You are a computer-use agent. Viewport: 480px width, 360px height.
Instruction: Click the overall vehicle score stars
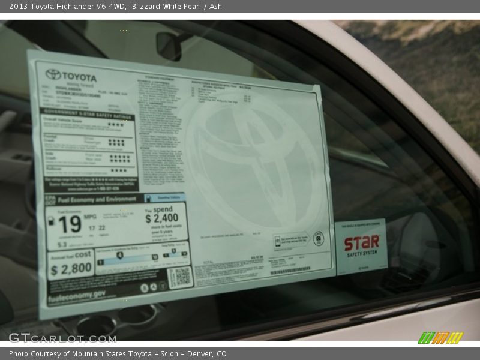pyautogui.click(x=116, y=124)
